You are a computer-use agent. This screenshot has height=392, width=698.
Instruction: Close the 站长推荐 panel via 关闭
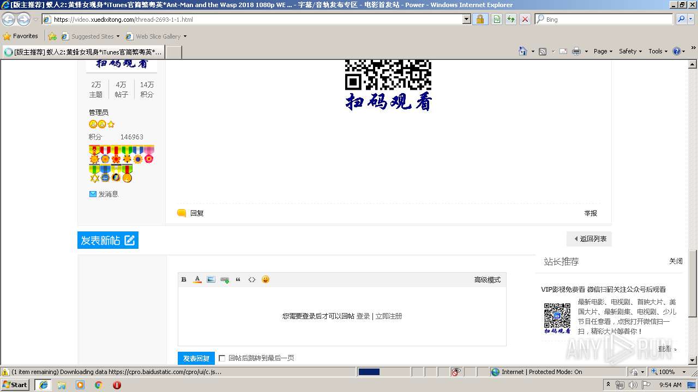[676, 261]
